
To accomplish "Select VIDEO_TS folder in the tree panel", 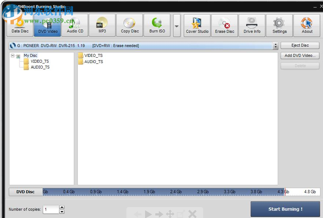I will tap(40, 61).
